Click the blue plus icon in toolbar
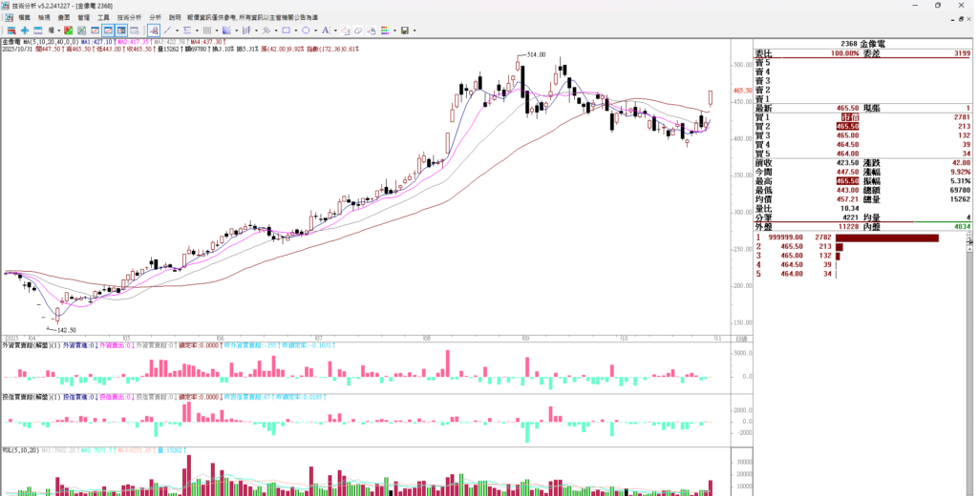Viewport: 978px width, 496px height. 24,30
